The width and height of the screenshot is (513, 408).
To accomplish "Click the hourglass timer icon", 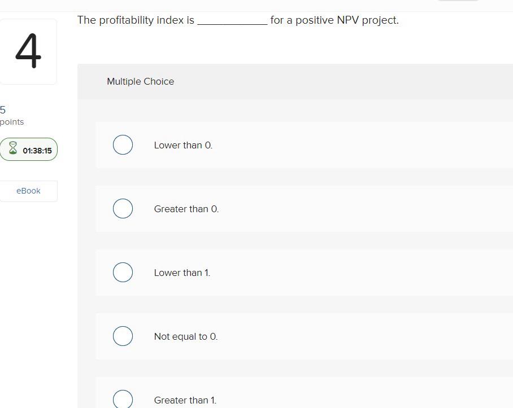I will click(14, 149).
